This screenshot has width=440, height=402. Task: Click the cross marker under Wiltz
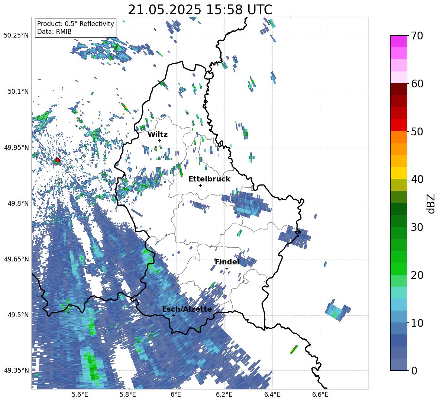point(160,141)
